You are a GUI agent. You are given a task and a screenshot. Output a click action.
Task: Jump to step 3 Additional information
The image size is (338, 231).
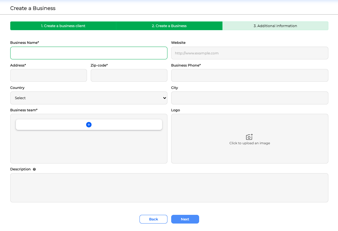click(275, 26)
